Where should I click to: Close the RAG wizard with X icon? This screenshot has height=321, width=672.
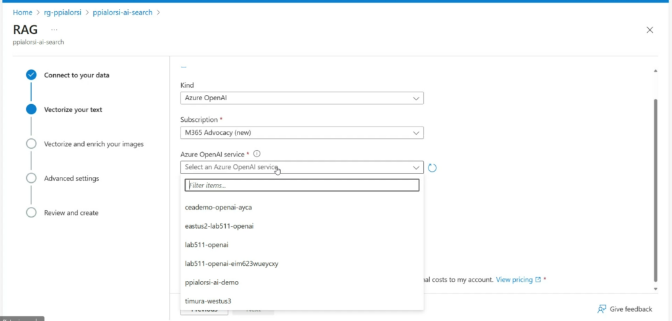(650, 29)
